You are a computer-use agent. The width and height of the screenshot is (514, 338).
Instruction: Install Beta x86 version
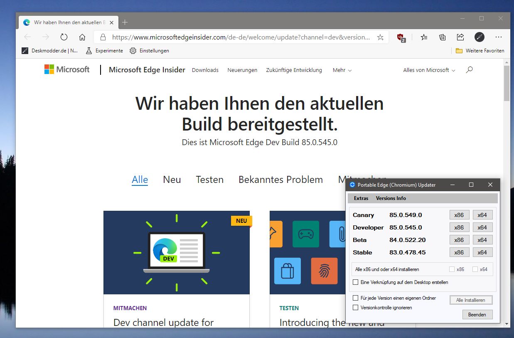point(459,240)
